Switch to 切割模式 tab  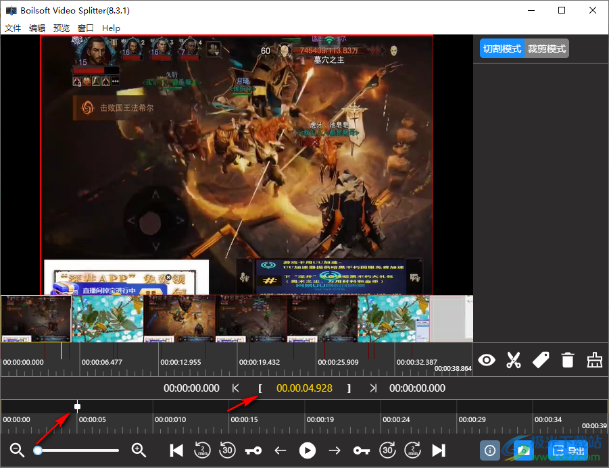502,49
